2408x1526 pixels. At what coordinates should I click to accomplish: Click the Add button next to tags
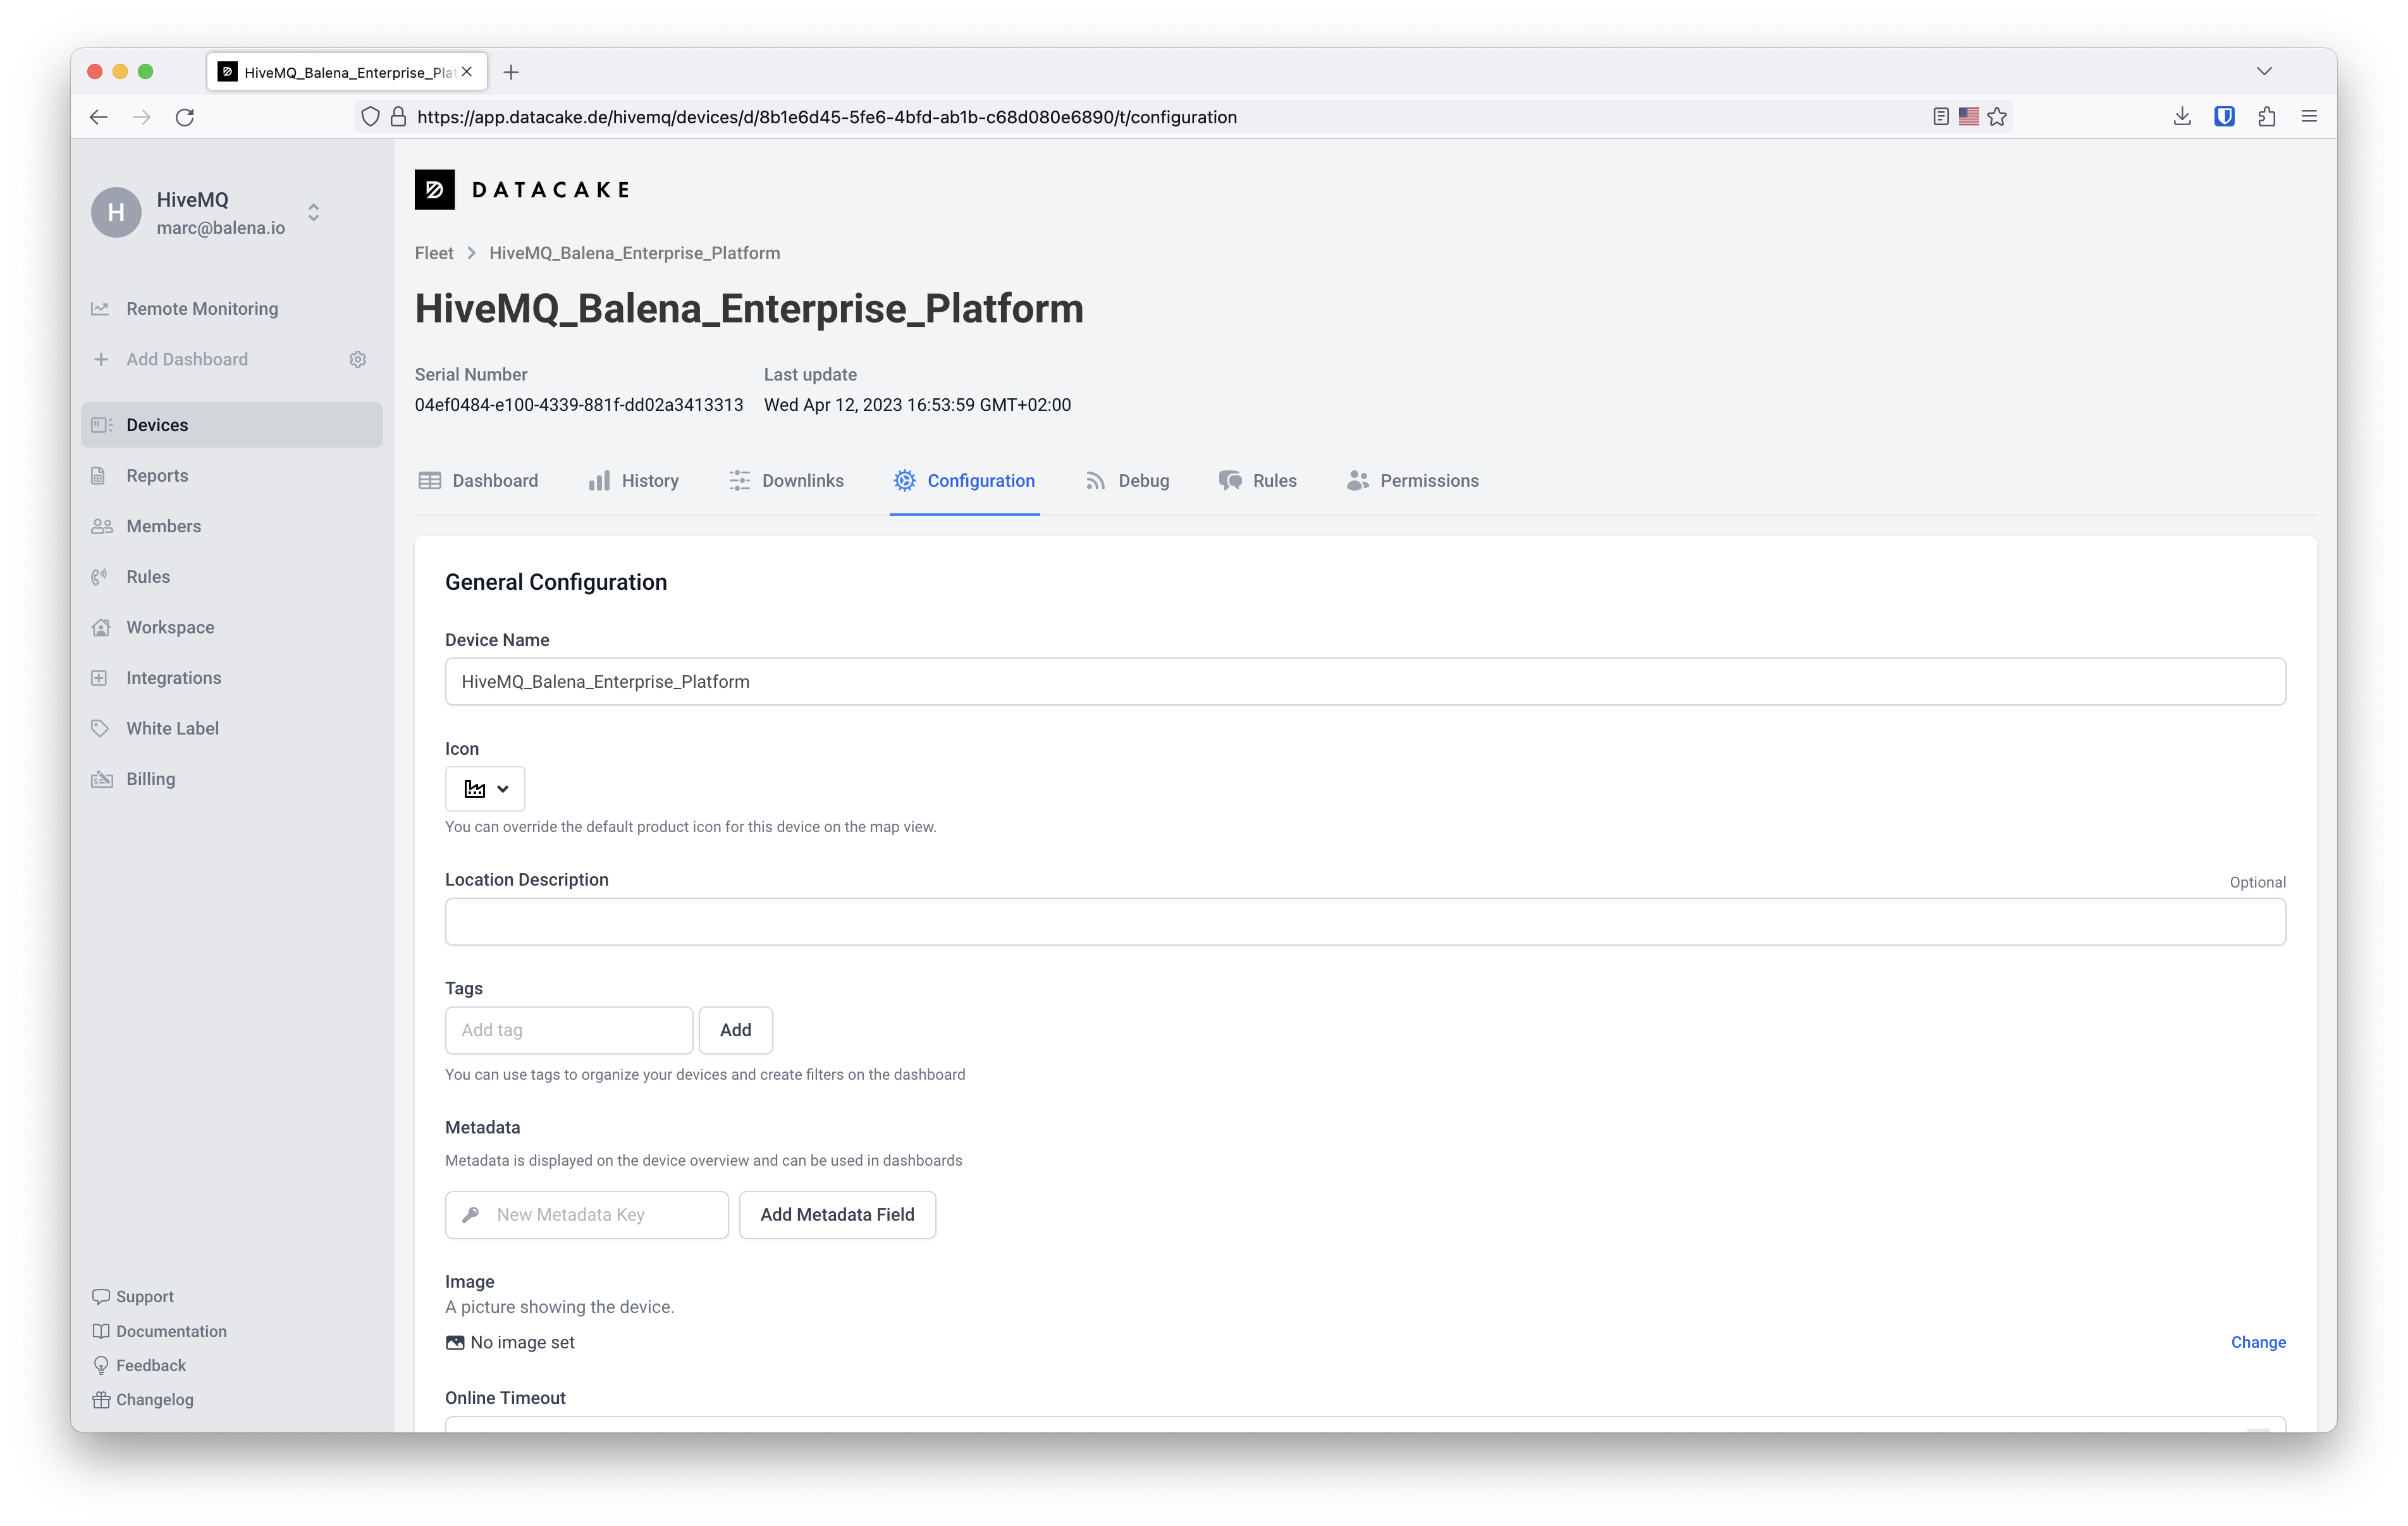(735, 1030)
